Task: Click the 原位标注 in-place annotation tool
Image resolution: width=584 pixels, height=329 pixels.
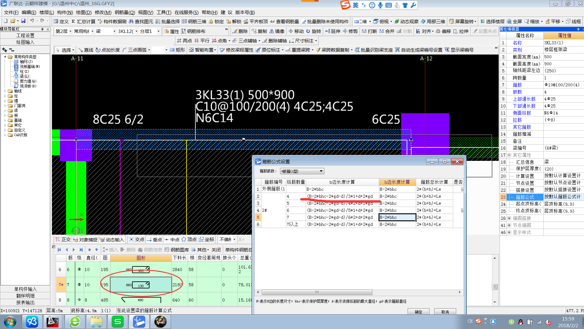Action: (x=268, y=50)
